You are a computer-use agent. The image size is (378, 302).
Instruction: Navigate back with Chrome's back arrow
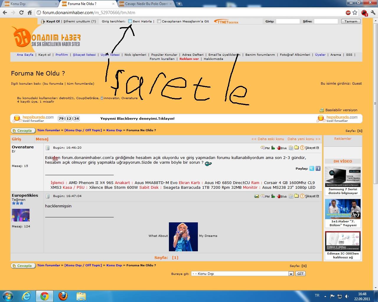tap(5, 13)
